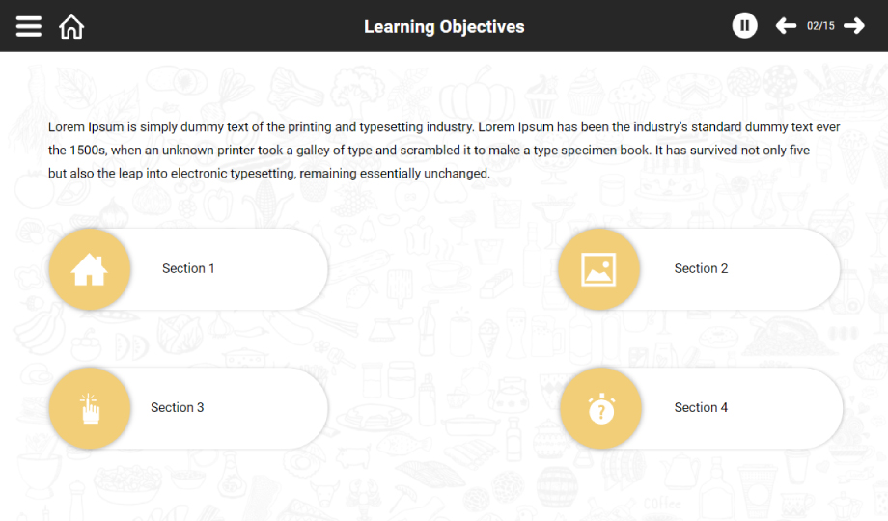888x521 pixels.
Task: Choose the Section 3 label
Action: (x=178, y=407)
